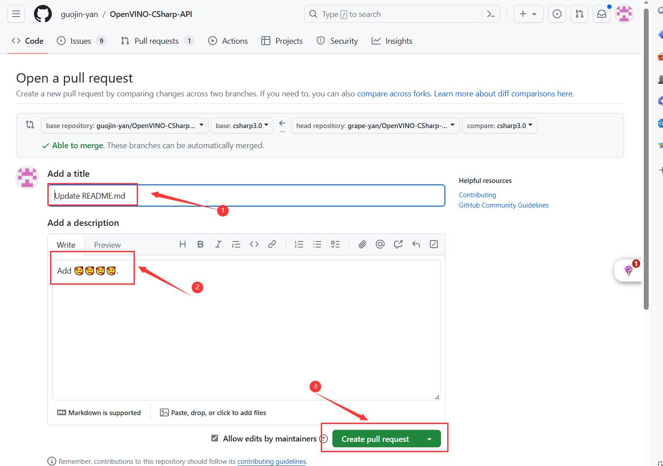View your issues icon in header
663x466 pixels.
tap(557, 14)
